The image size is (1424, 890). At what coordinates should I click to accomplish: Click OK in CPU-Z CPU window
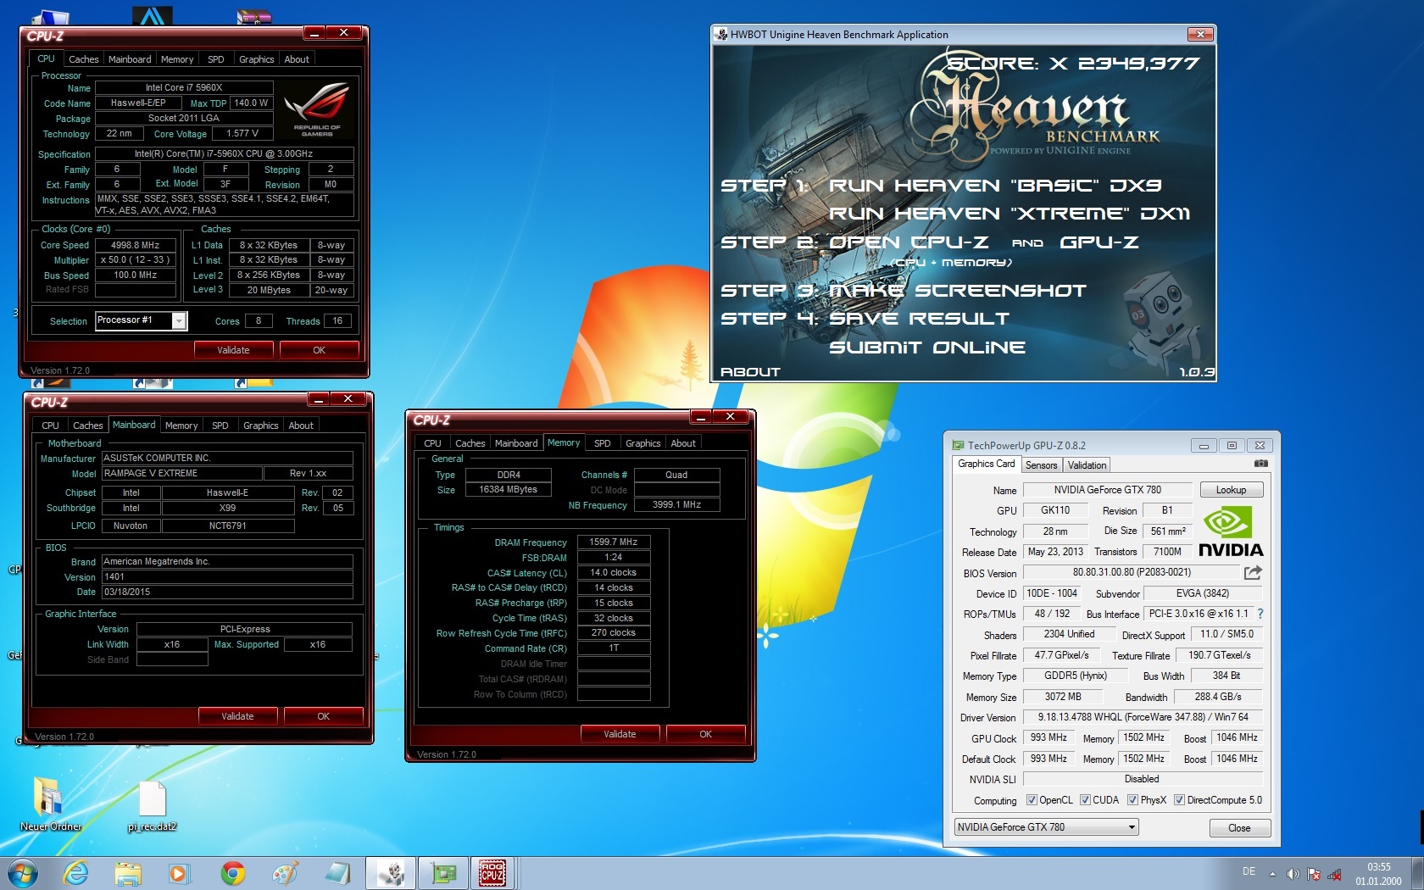tap(319, 350)
